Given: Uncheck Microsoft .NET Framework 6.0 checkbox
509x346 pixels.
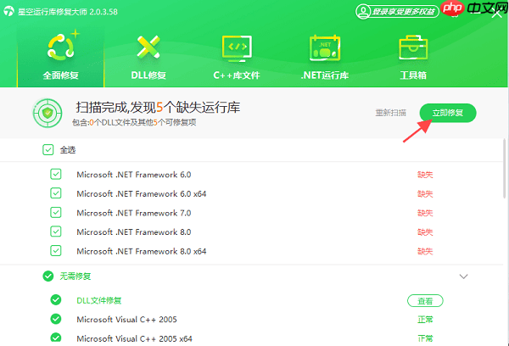Looking at the screenshot, I should [56, 175].
